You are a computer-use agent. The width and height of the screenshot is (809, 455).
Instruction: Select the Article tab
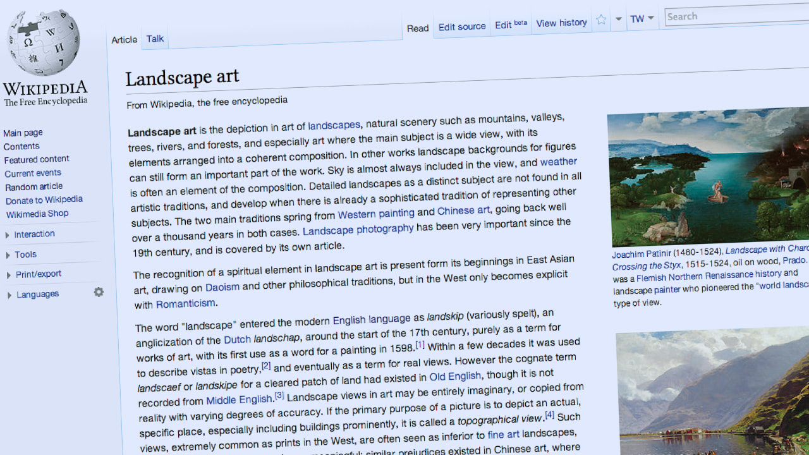pos(124,40)
